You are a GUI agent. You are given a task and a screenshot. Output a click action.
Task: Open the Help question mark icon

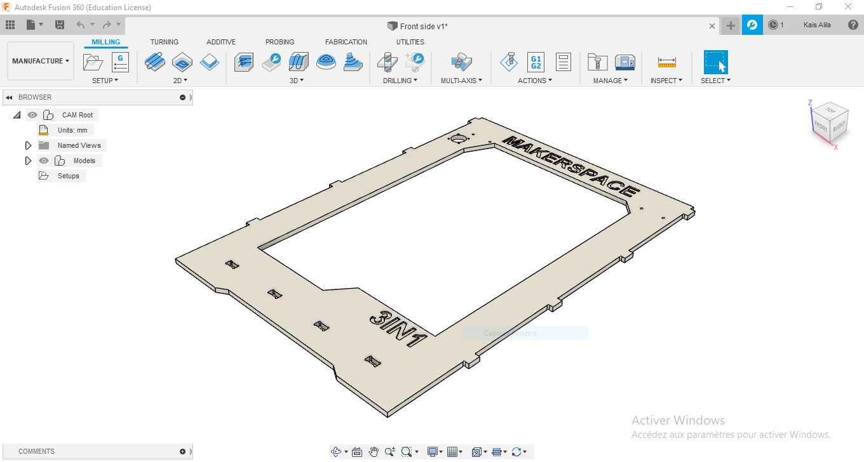pyautogui.click(x=853, y=25)
